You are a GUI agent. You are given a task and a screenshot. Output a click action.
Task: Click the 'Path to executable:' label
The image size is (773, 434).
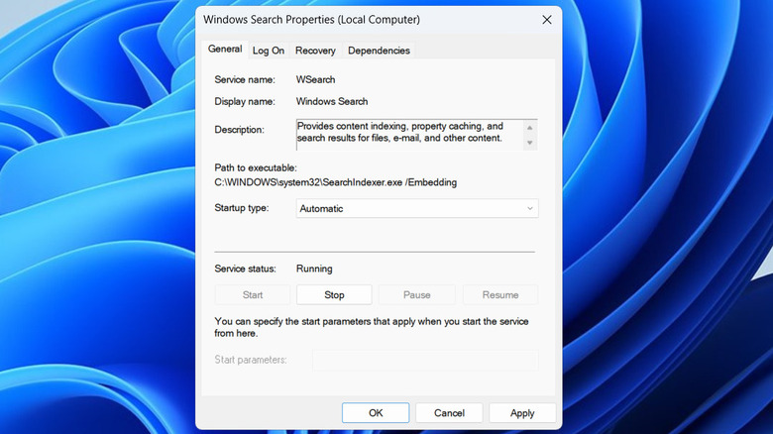256,167
